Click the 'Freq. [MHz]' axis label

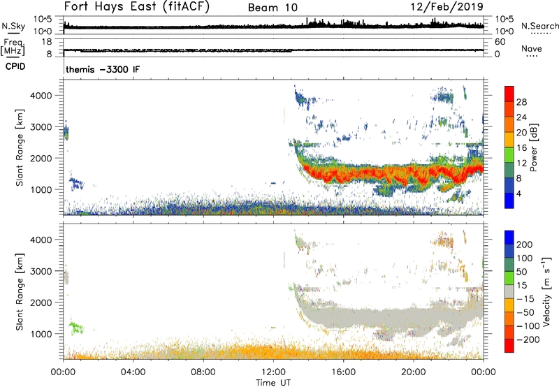13,48
